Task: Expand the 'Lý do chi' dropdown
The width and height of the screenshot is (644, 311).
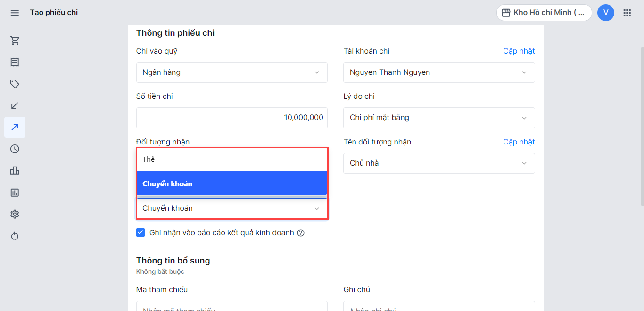Action: pos(438,118)
